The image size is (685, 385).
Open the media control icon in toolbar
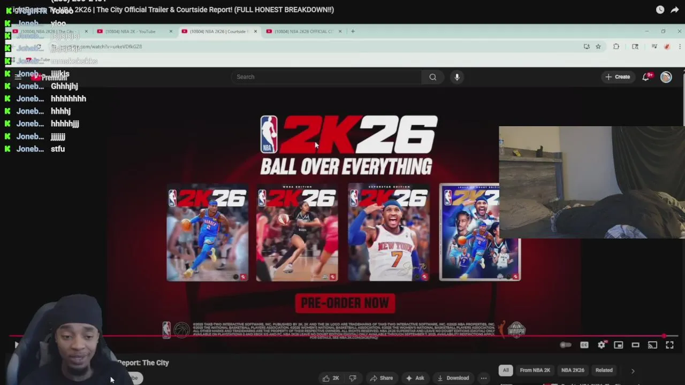[x=654, y=47]
